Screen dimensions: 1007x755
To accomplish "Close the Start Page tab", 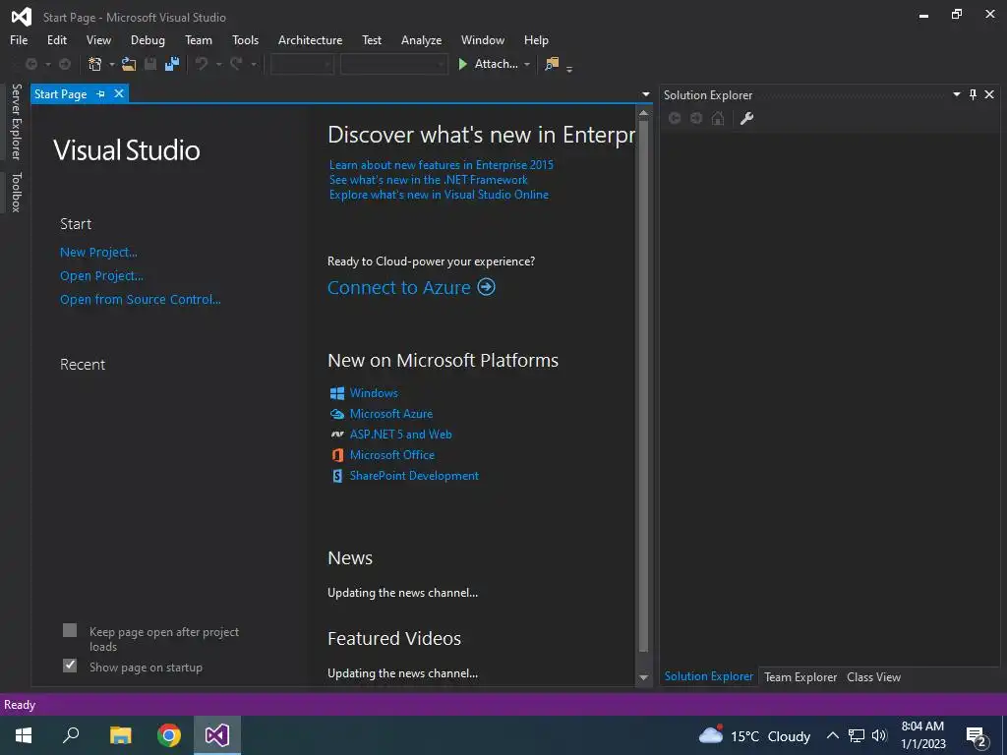I will coord(119,93).
